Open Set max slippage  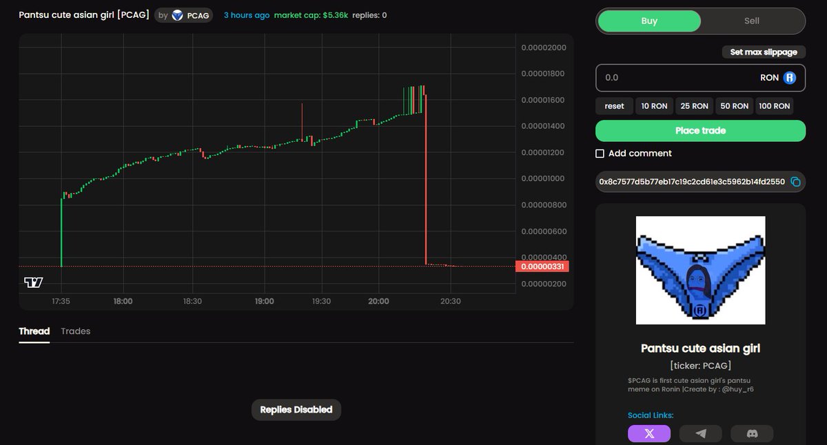pos(764,52)
